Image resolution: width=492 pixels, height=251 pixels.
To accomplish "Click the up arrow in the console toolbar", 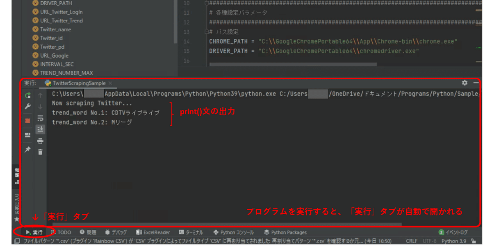I will point(40,95).
